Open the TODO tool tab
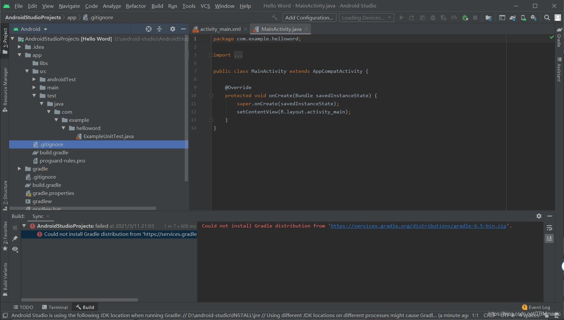The image size is (564, 320). (x=23, y=307)
